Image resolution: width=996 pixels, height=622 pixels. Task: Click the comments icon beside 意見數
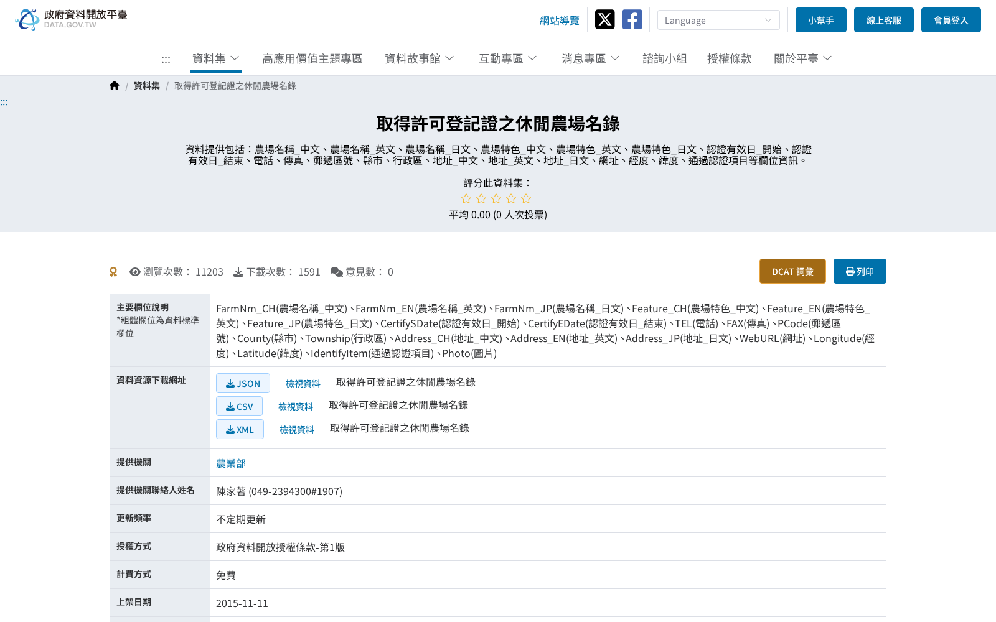(x=337, y=272)
